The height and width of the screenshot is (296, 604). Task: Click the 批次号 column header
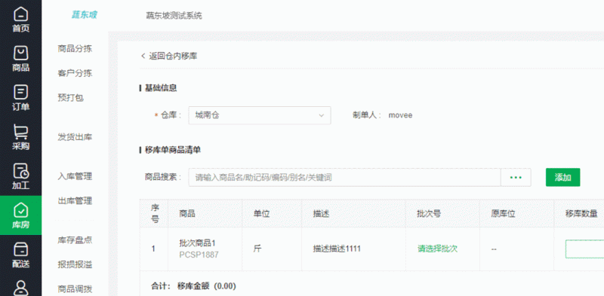[429, 213]
